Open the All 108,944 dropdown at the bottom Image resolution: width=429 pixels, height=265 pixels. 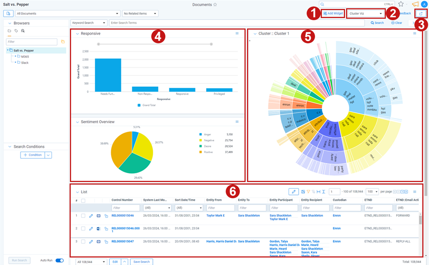point(91,262)
